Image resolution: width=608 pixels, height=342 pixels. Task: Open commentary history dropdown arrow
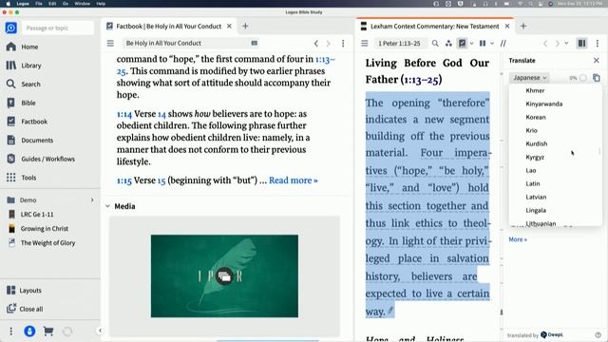coord(566,43)
